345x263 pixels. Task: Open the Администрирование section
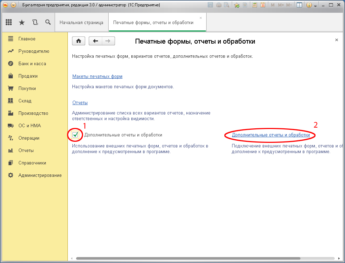(x=34, y=175)
